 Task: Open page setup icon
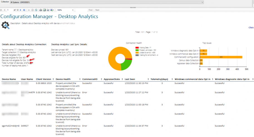(48, 10)
